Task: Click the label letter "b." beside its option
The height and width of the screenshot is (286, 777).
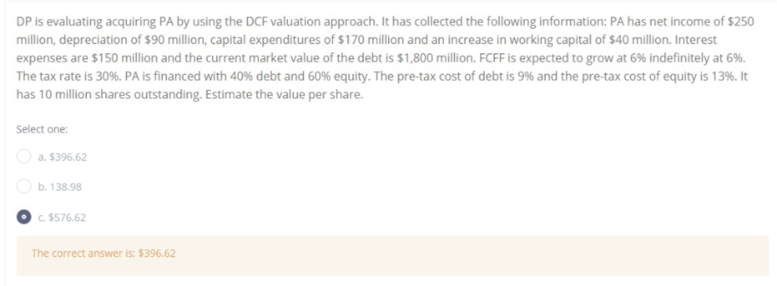Action: pos(42,186)
